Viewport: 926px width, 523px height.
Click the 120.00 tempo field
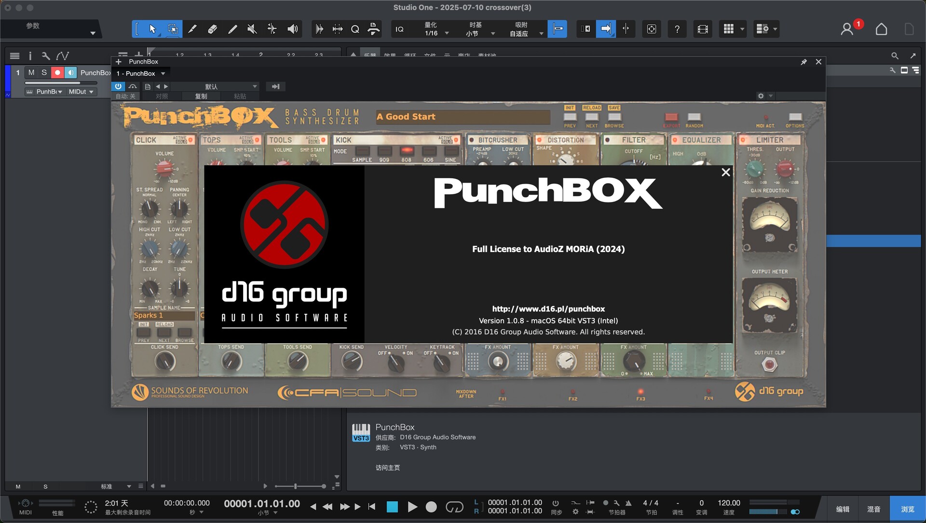click(x=729, y=503)
